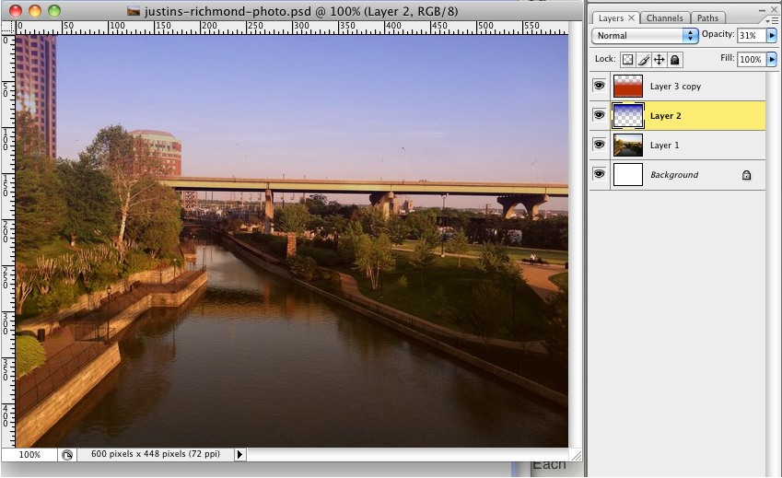
Task: Click the document icon in the title bar
Action: pyautogui.click(x=134, y=11)
